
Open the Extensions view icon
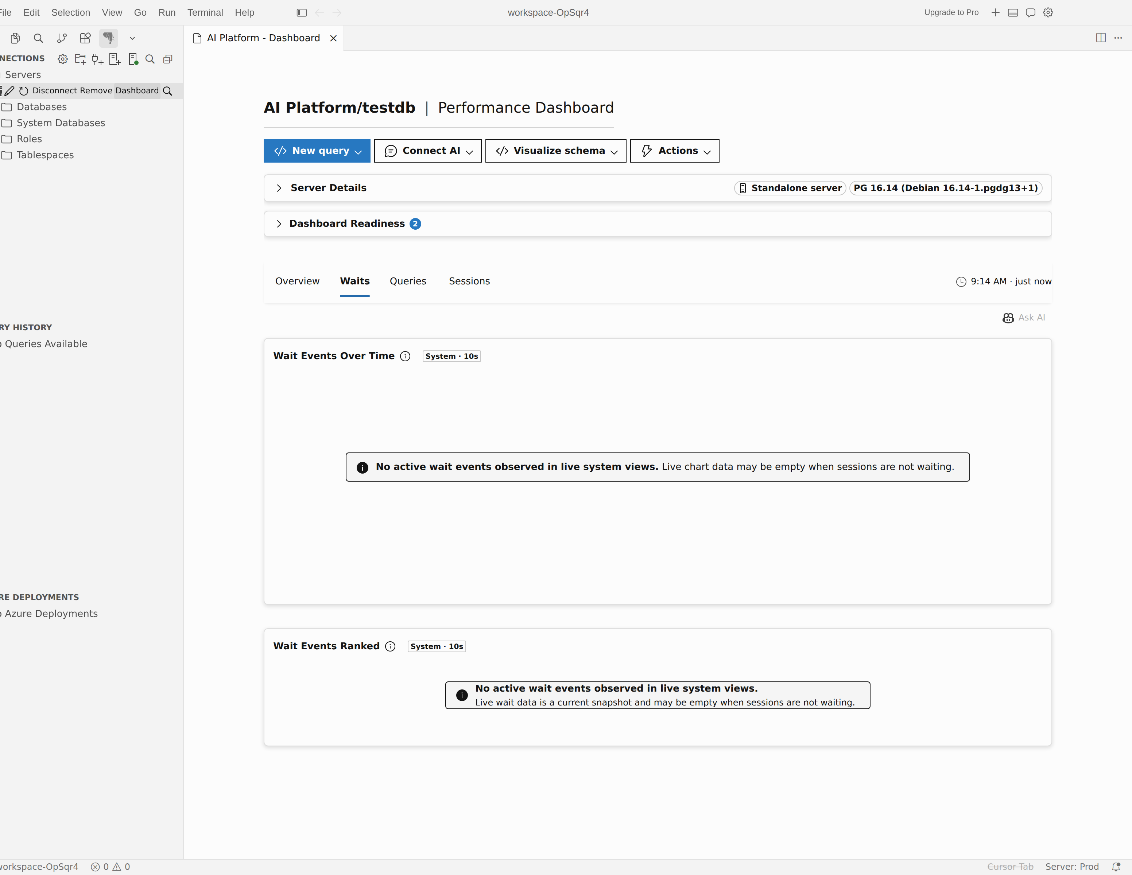point(85,38)
